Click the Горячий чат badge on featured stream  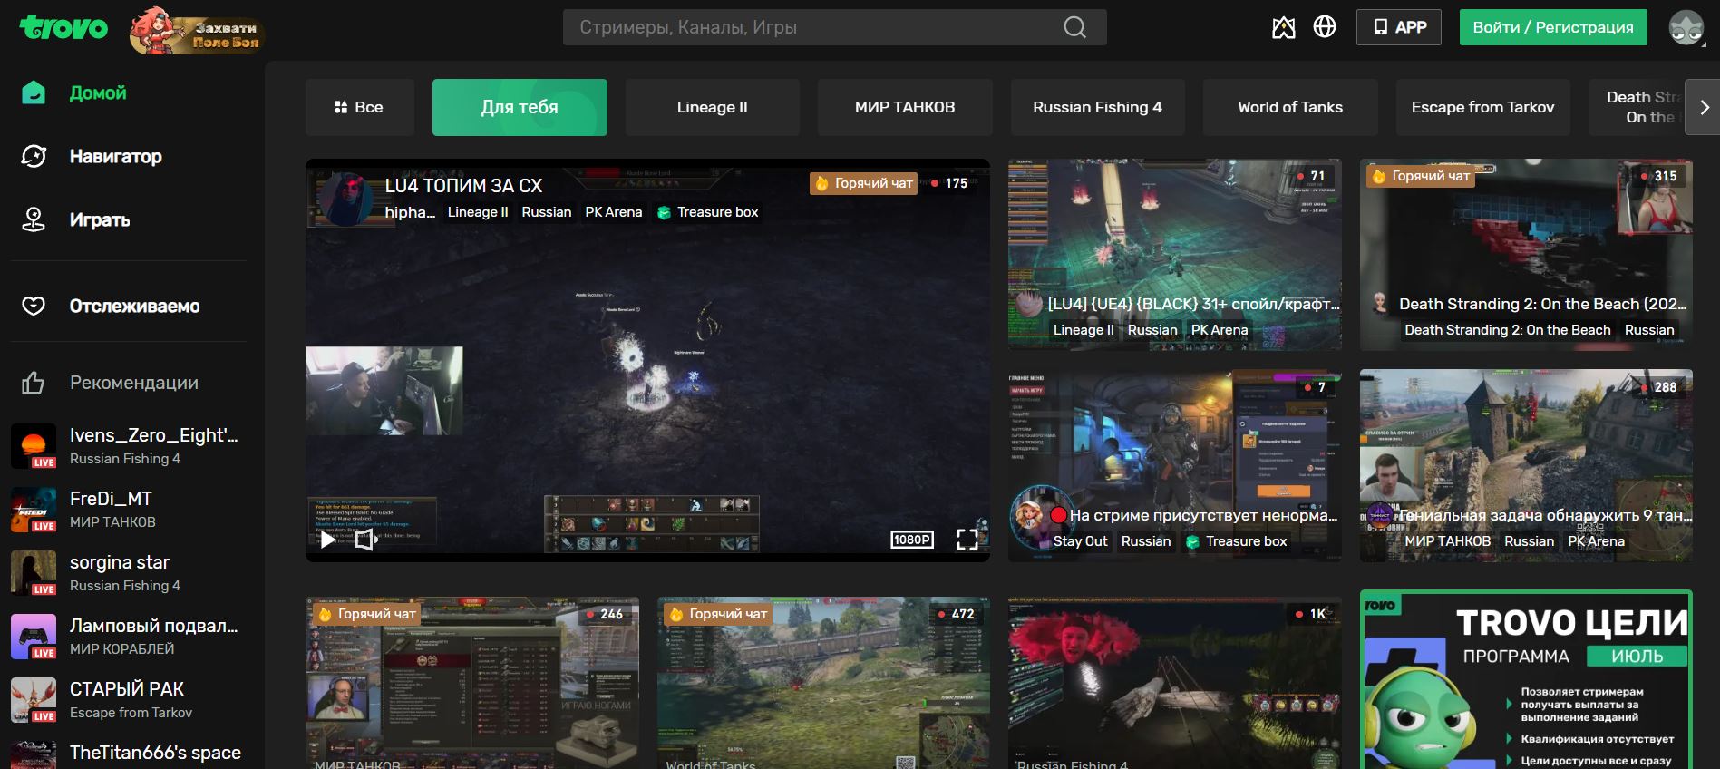click(863, 183)
